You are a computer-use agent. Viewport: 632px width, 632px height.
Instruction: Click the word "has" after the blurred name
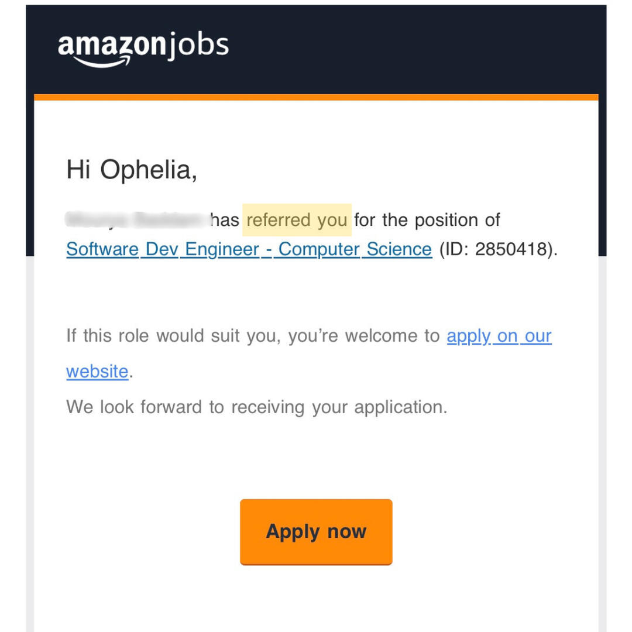pyautogui.click(x=225, y=220)
